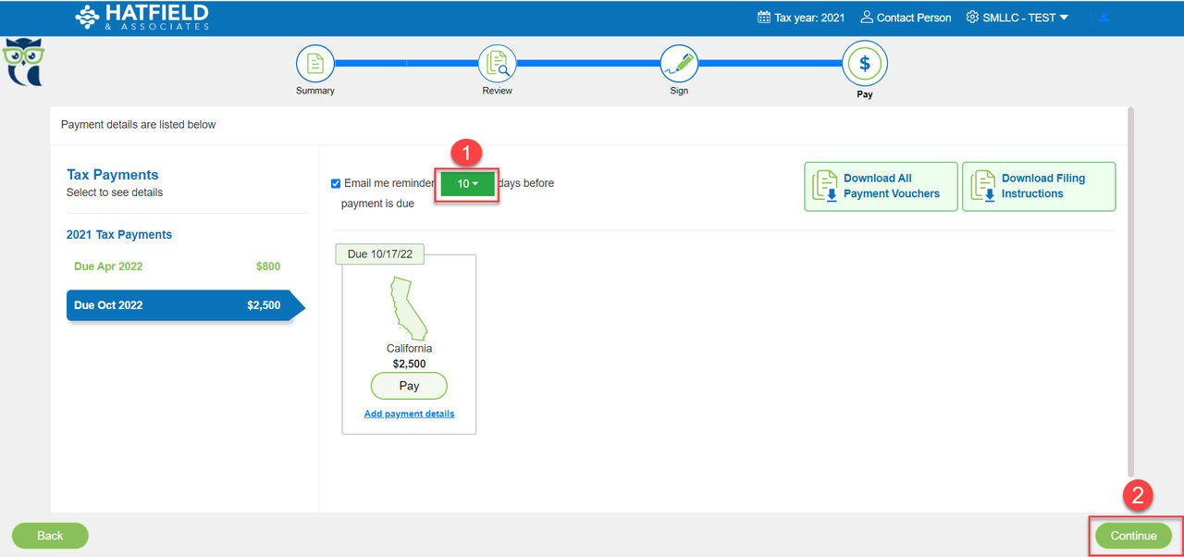Open the Tax year: 2021 selector

(801, 18)
